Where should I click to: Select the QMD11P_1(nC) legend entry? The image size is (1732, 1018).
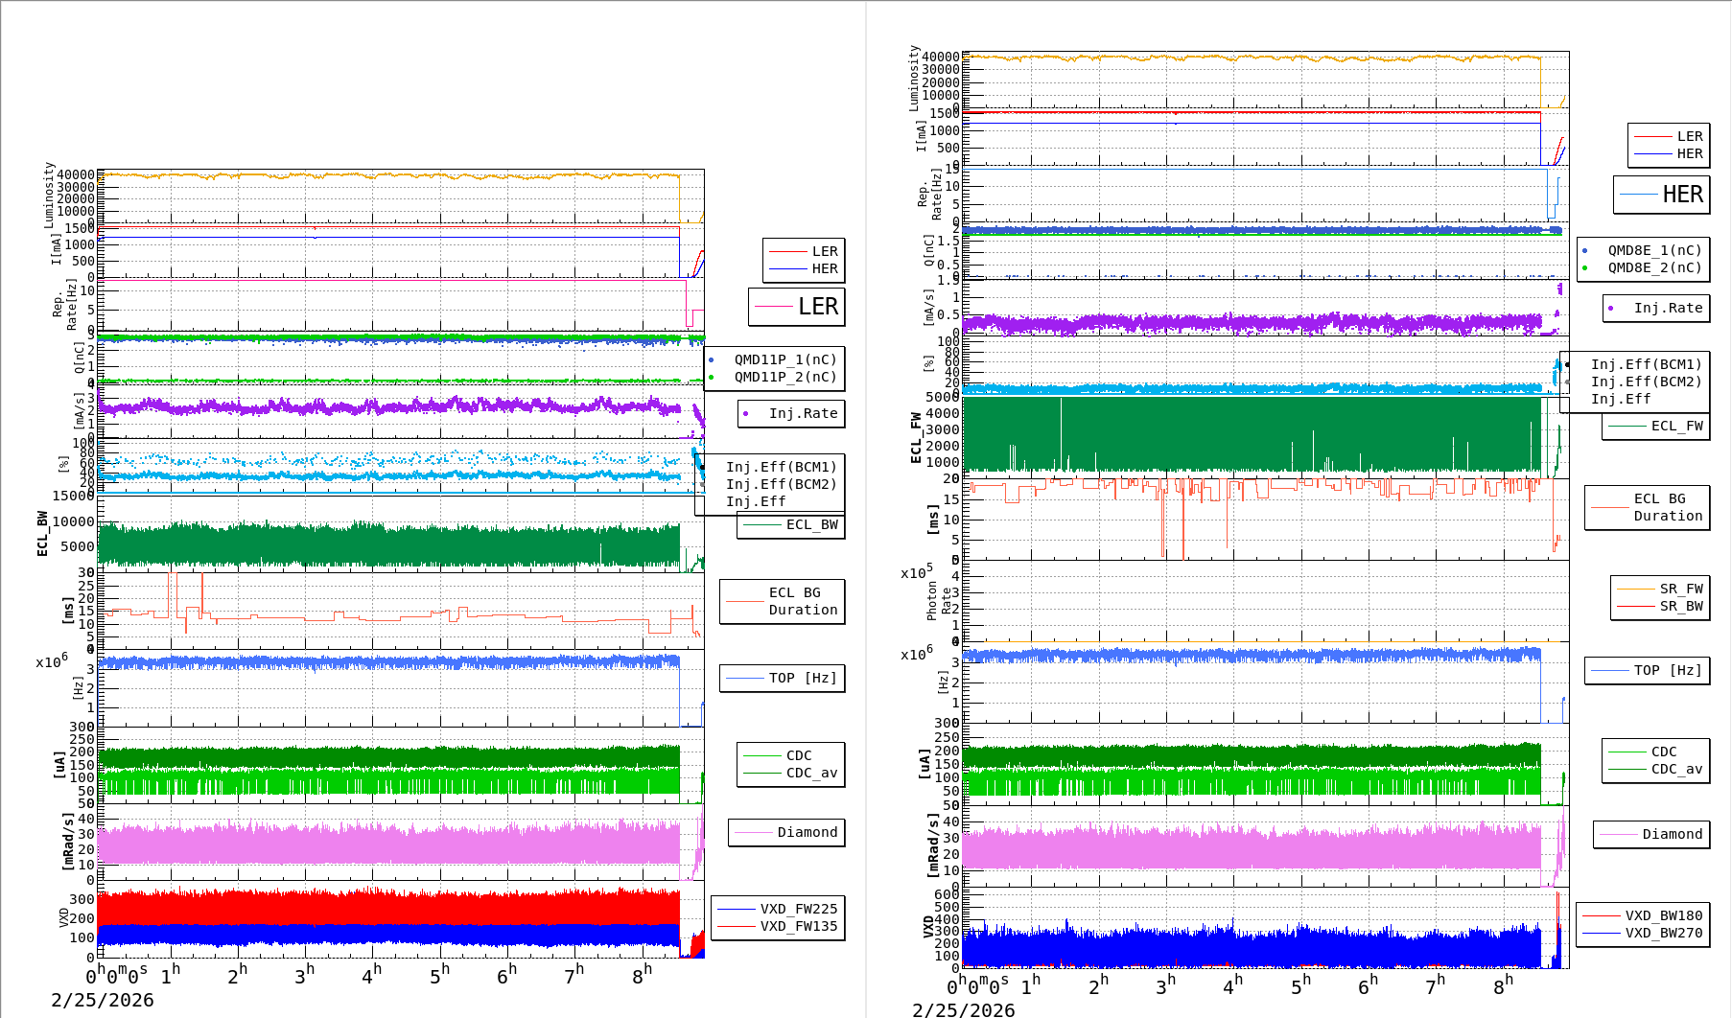[x=784, y=360]
